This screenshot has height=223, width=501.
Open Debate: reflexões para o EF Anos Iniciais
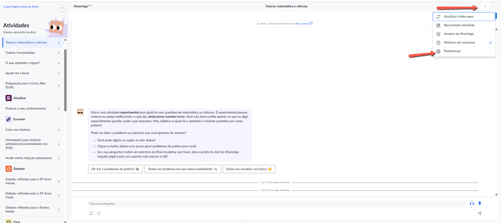[x=33, y=181]
